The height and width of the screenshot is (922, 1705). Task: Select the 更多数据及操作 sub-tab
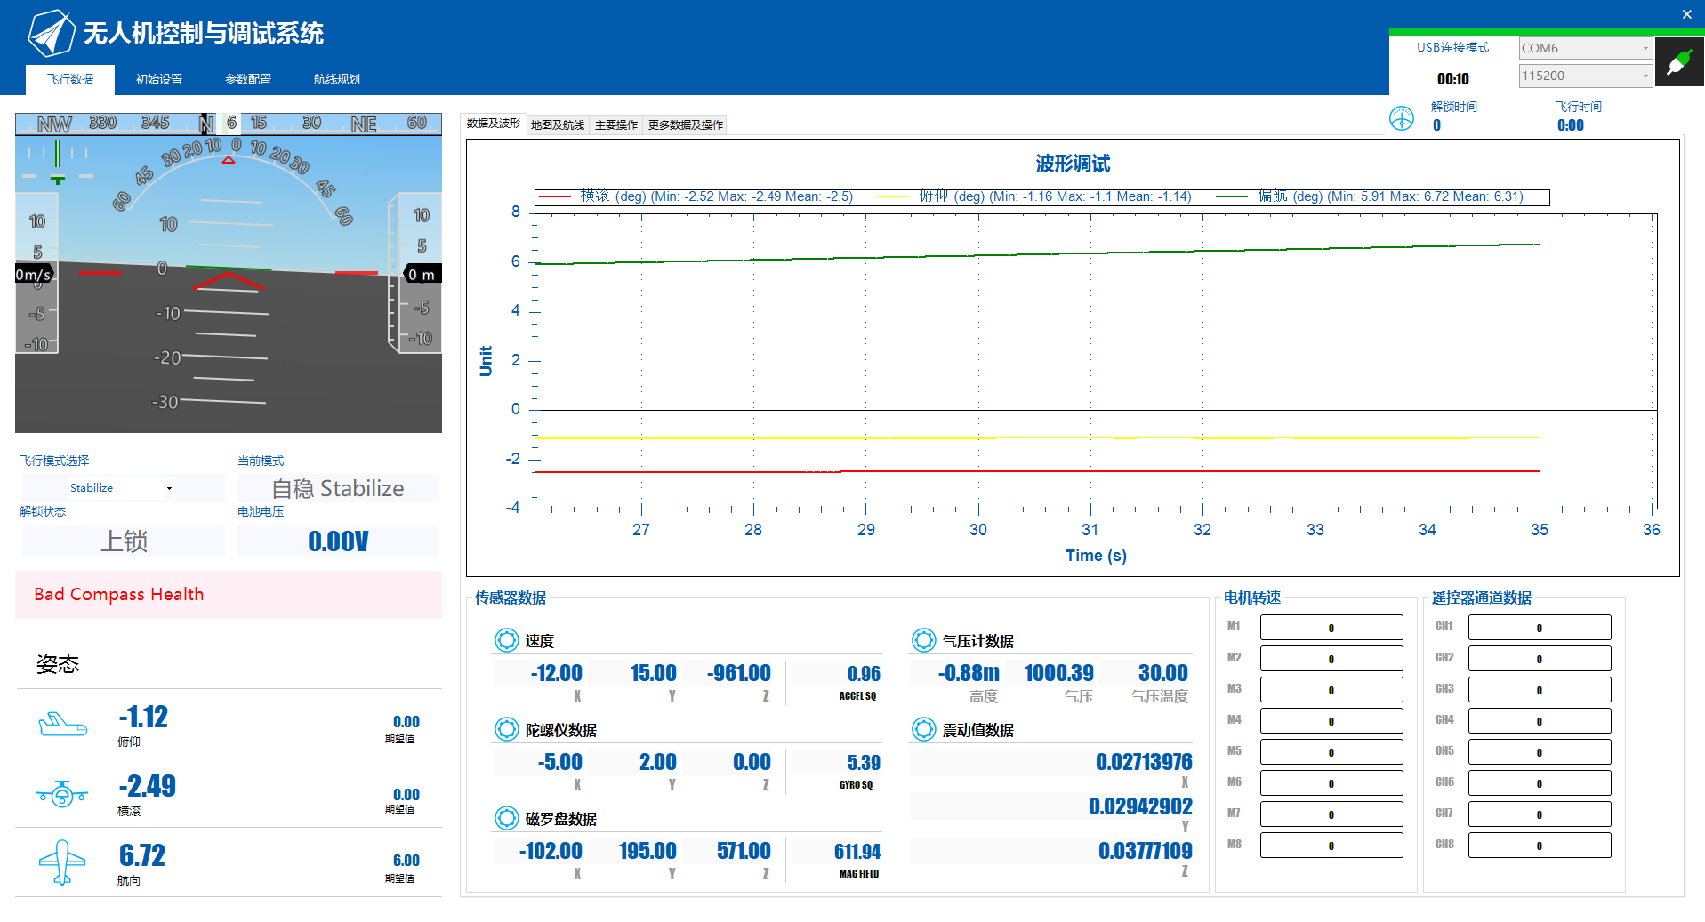pyautogui.click(x=686, y=124)
